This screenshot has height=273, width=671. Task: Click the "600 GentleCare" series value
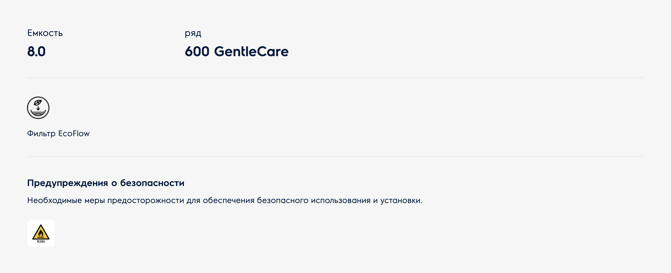[237, 52]
